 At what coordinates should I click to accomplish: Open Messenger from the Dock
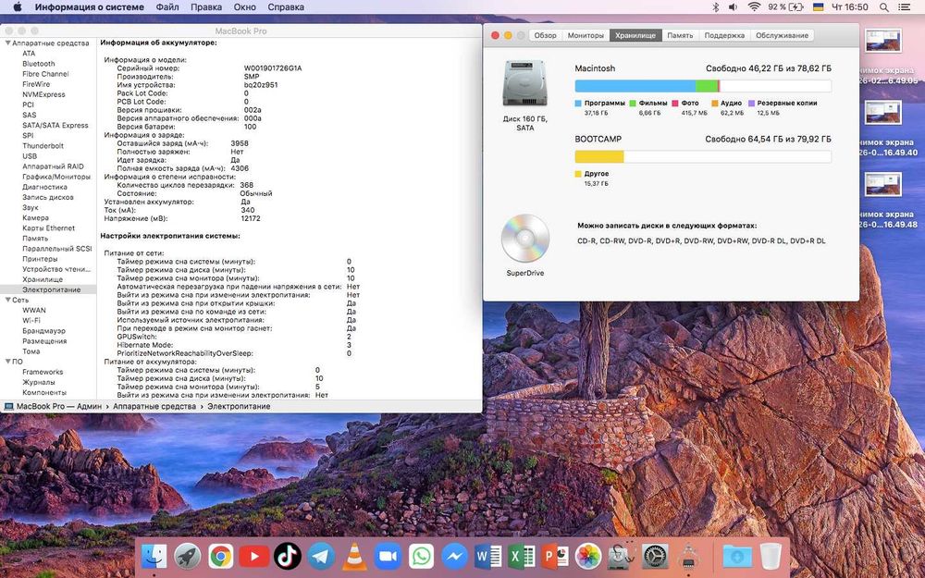click(454, 556)
